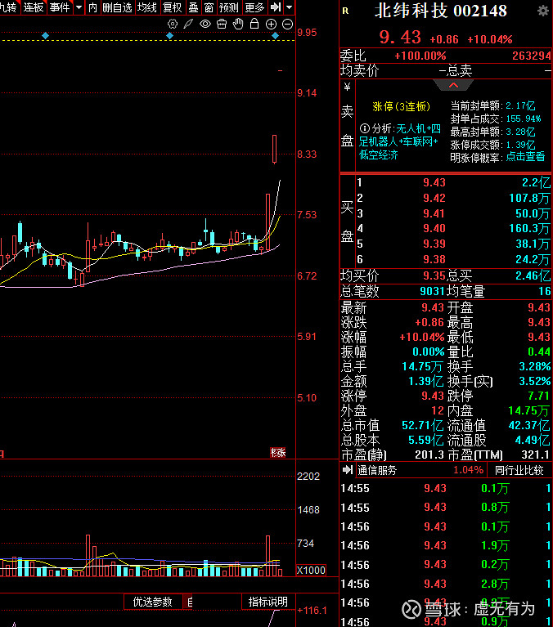Click the 委比 +100.00% value

coord(420,56)
